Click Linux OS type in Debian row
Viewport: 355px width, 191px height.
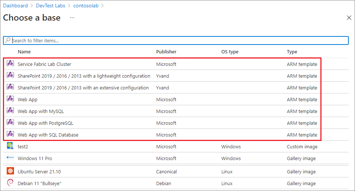coord(227,184)
